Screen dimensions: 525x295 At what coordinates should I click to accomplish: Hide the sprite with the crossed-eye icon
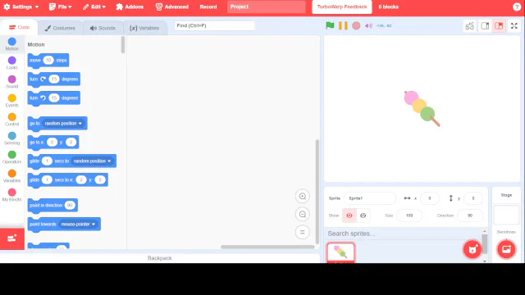pyautogui.click(x=363, y=216)
